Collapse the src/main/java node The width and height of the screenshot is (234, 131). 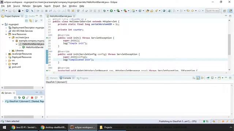[10, 37]
